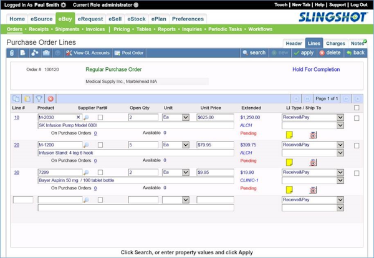Open Reports in the green submenu
This screenshot has height=258, width=374.
[x=166, y=29]
